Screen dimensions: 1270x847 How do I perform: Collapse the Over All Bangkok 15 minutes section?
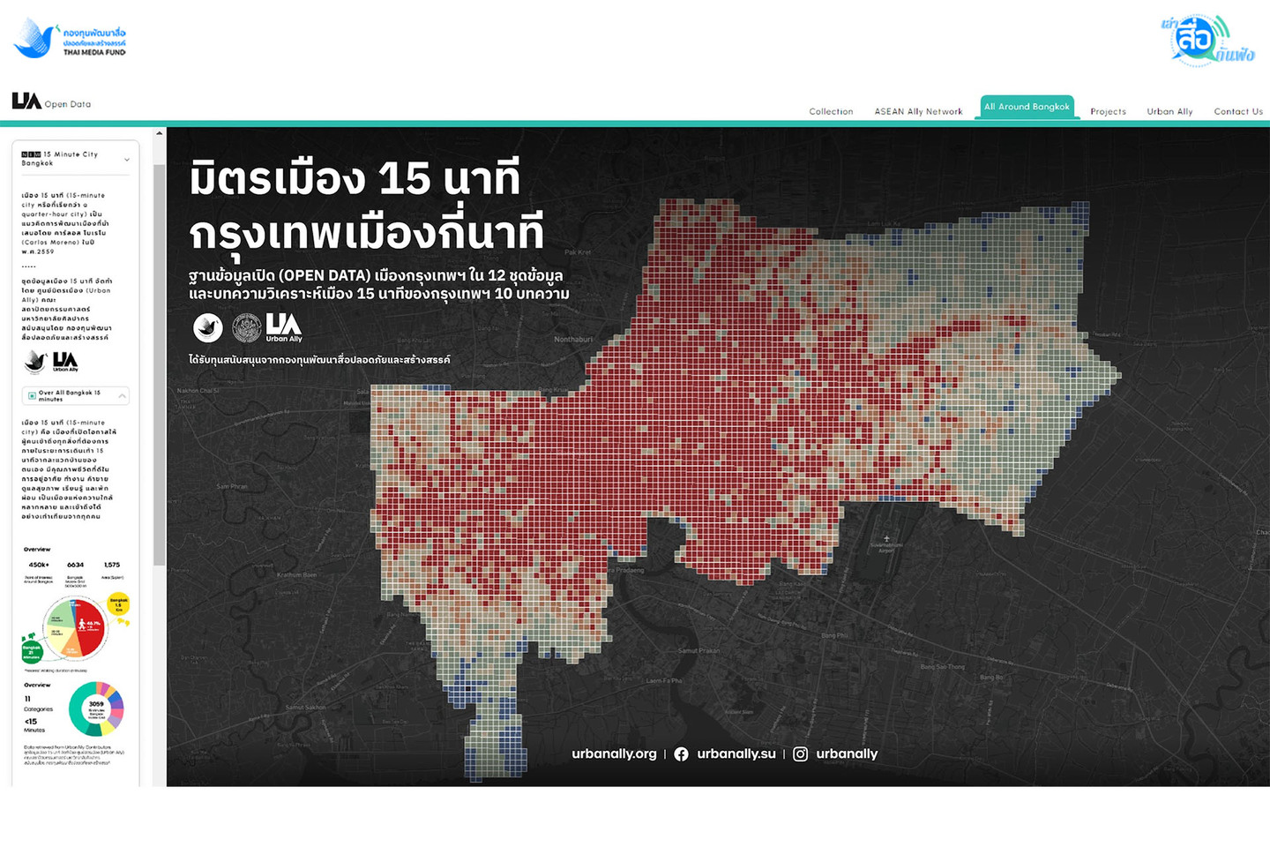pyautogui.click(x=122, y=396)
